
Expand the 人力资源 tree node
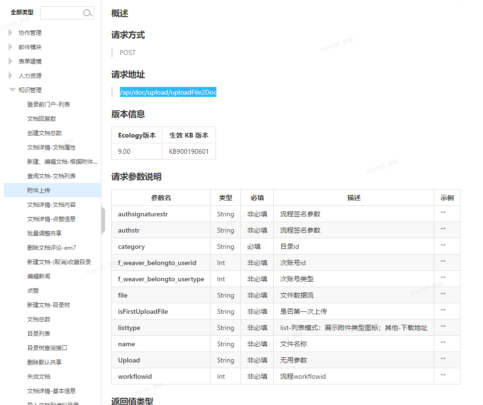11,76
